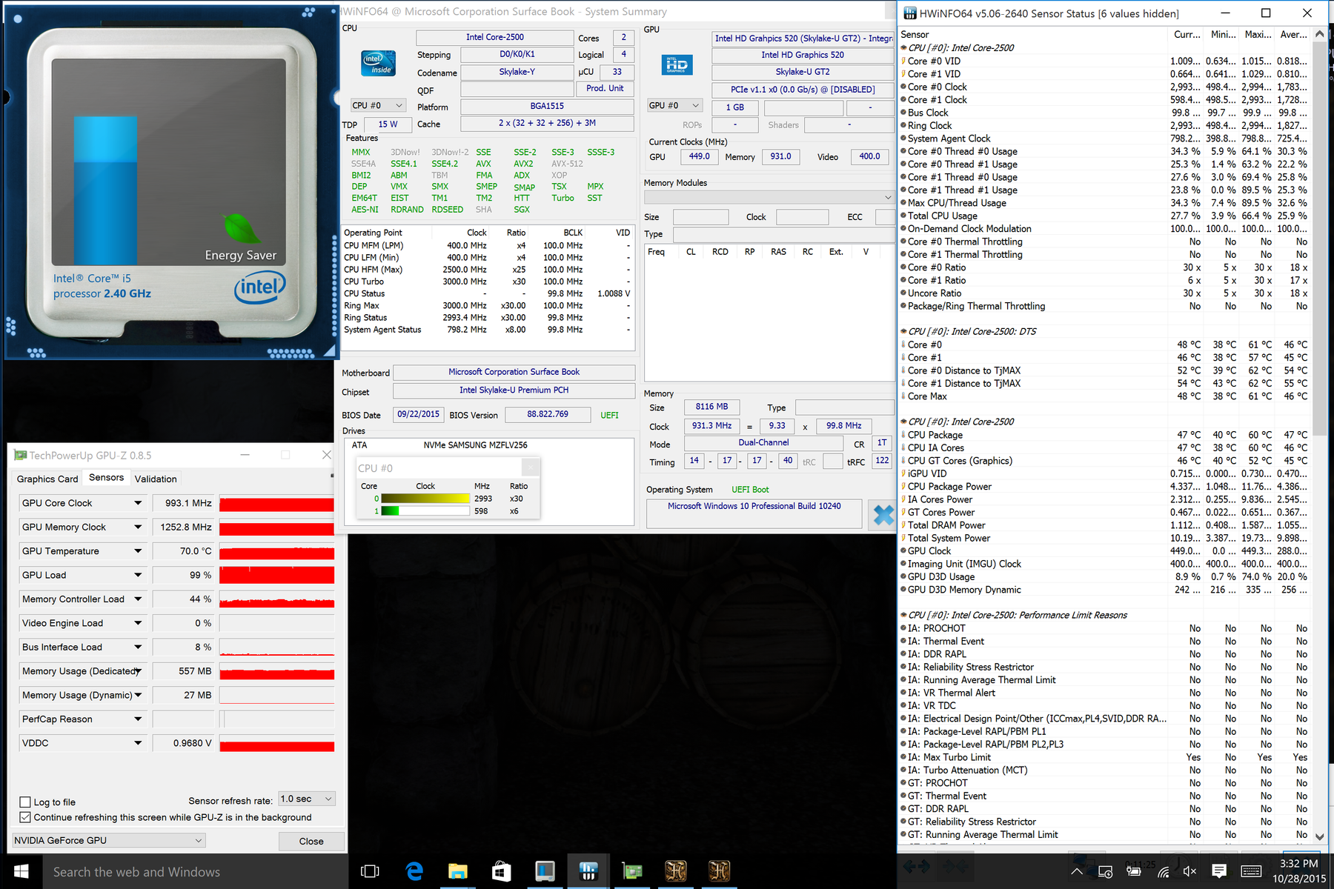This screenshot has height=889, width=1334.
Task: Expand the Memory Modules dropdown
Action: click(769, 197)
